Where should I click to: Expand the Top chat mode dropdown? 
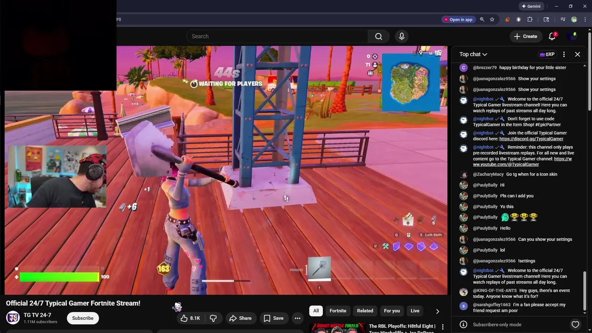(473, 54)
